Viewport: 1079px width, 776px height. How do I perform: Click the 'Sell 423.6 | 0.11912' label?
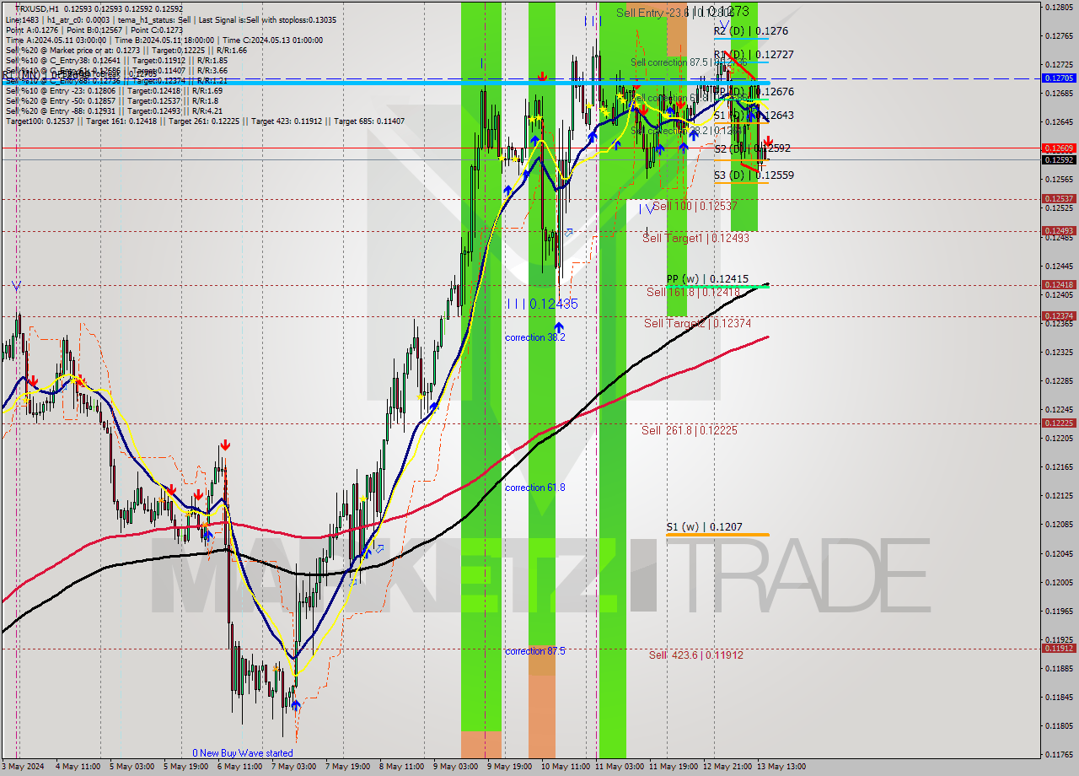coord(695,655)
